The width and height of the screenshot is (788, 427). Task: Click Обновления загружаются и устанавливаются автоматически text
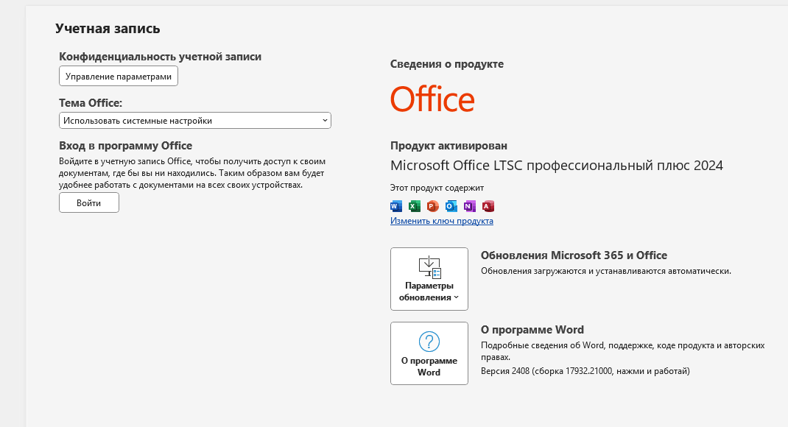[606, 271]
